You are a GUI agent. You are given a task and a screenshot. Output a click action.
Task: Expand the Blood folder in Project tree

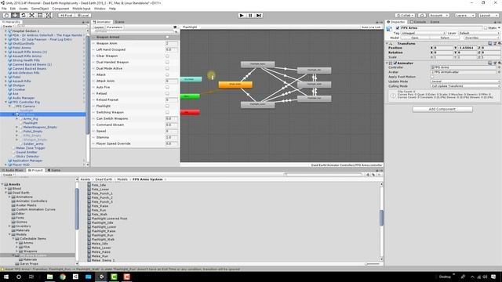click(x=5, y=189)
